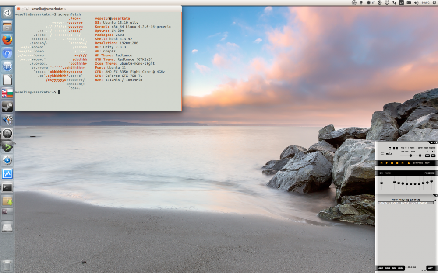Screen dimensions: 438x273
Task: Toggle the EQ window button
Action: coord(427,156)
